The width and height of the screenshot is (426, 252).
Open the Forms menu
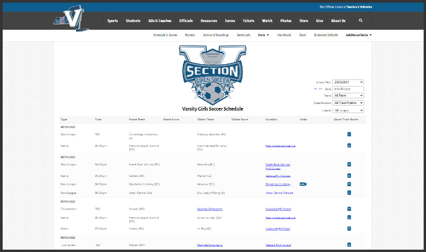click(230, 21)
